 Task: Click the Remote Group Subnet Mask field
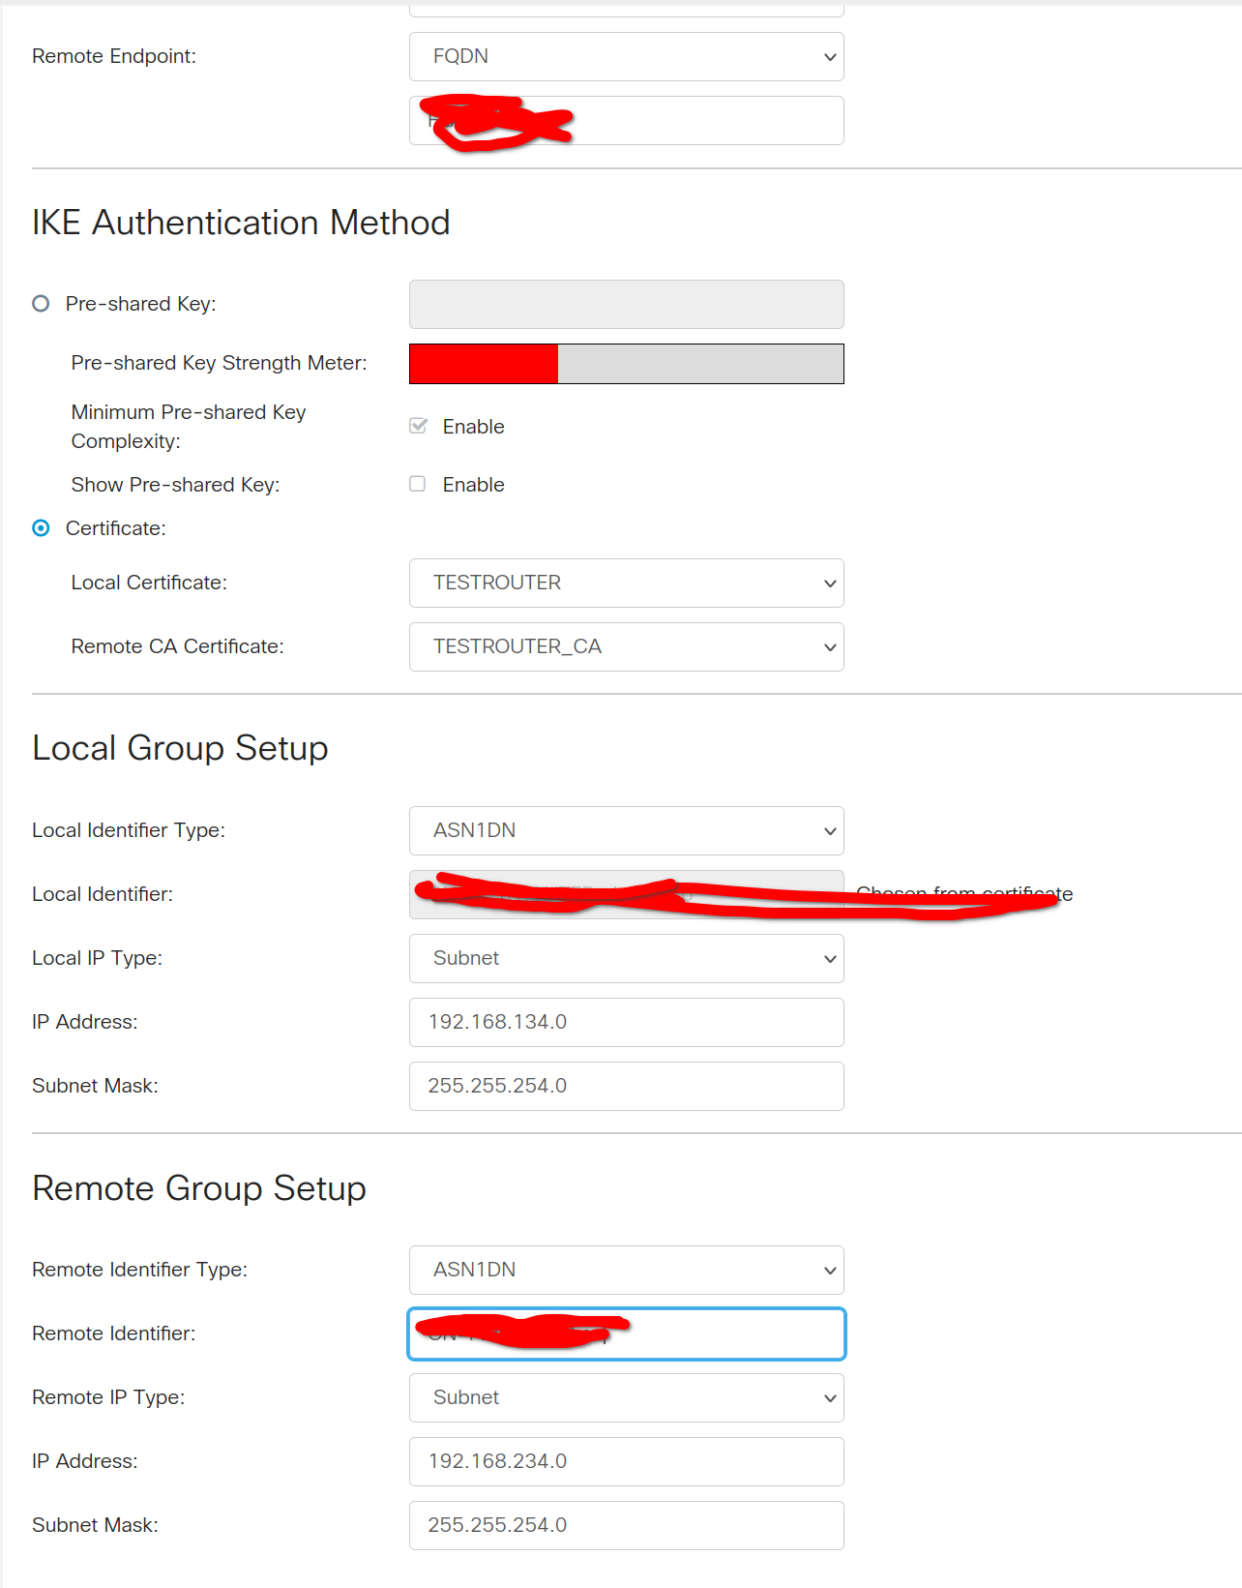click(626, 1526)
